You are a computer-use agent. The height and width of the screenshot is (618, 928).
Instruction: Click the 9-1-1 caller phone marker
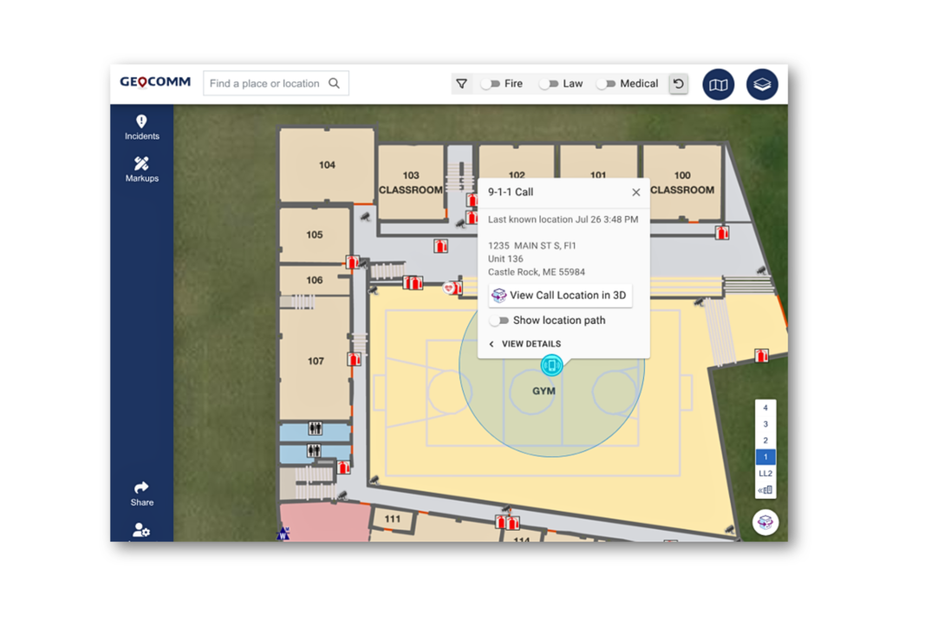pyautogui.click(x=551, y=365)
